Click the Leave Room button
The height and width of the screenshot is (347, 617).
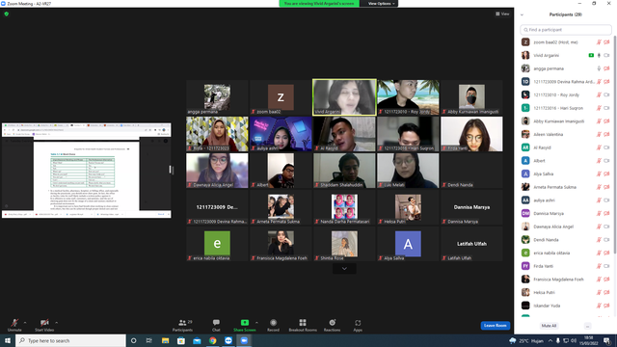[x=495, y=326]
